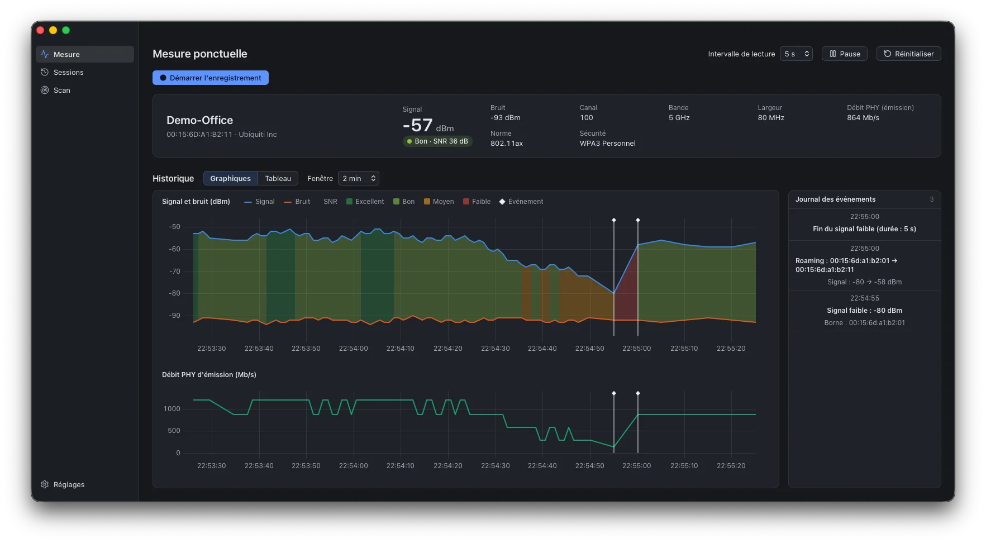Click the Demo-Office network name
This screenshot has height=543, width=986.
click(200, 120)
